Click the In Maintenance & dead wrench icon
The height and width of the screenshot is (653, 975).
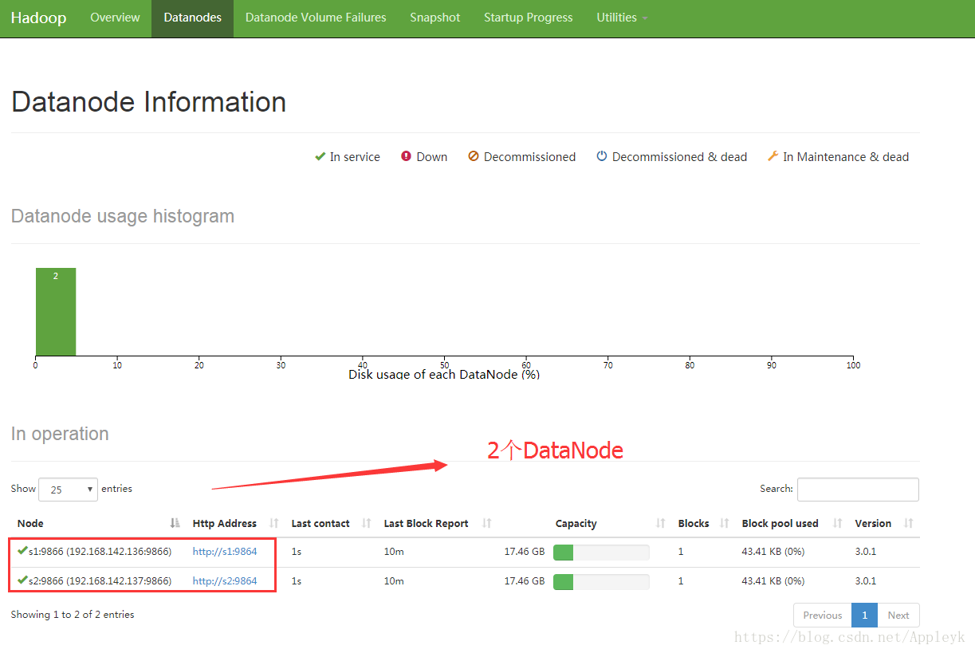[x=773, y=157]
